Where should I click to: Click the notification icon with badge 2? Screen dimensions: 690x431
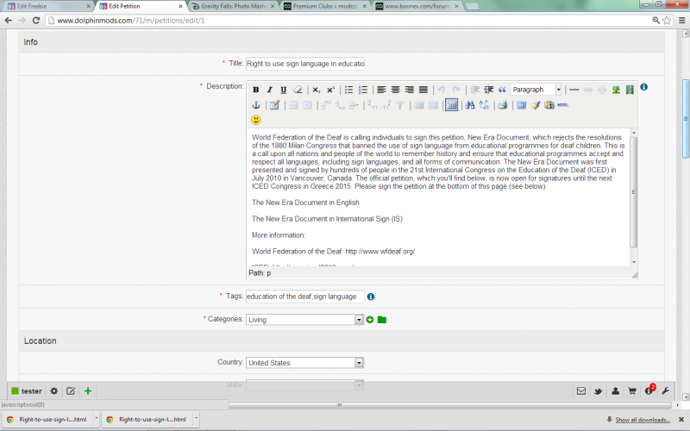tap(649, 390)
